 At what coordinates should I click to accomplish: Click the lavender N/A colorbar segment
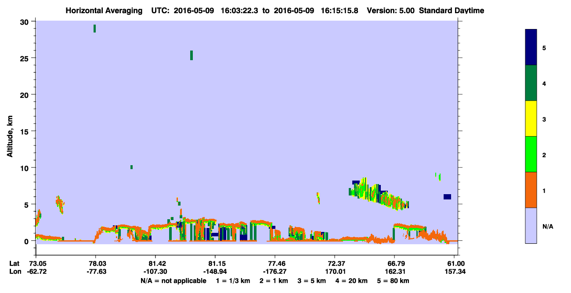[x=531, y=225]
